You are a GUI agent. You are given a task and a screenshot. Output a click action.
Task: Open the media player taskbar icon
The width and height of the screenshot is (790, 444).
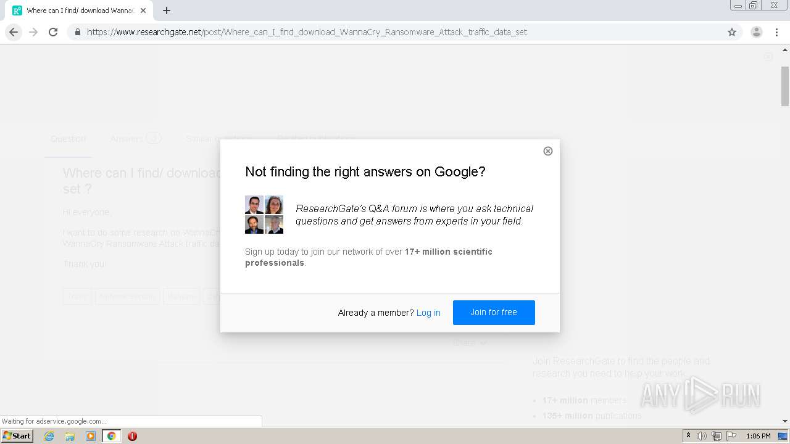[x=91, y=436]
